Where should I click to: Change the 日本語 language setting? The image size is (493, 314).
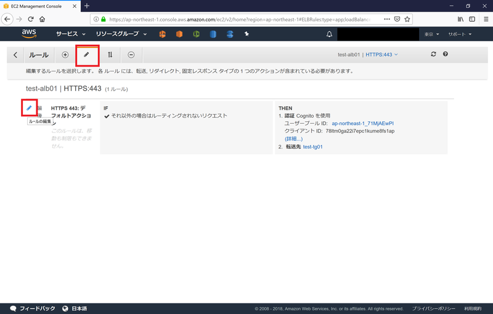[75, 308]
